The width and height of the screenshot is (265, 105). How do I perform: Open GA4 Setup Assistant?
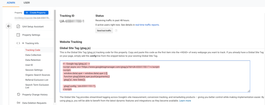[33, 27]
